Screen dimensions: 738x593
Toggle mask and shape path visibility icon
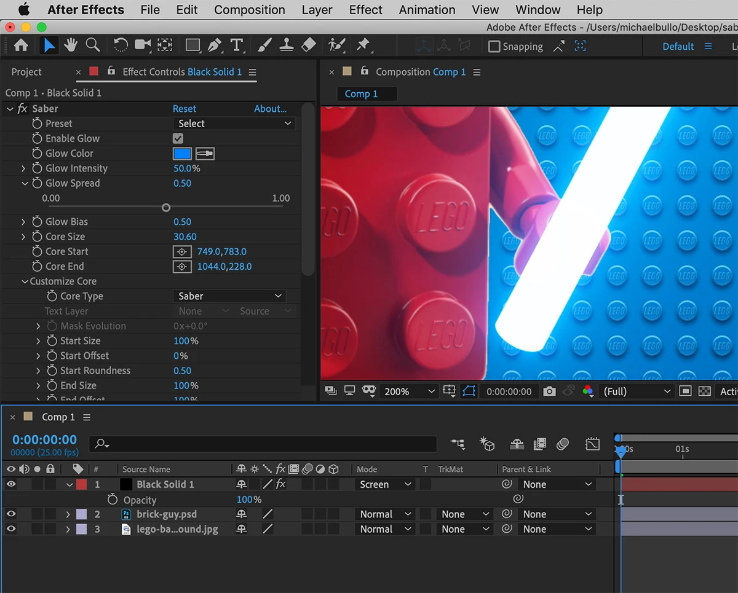[469, 391]
